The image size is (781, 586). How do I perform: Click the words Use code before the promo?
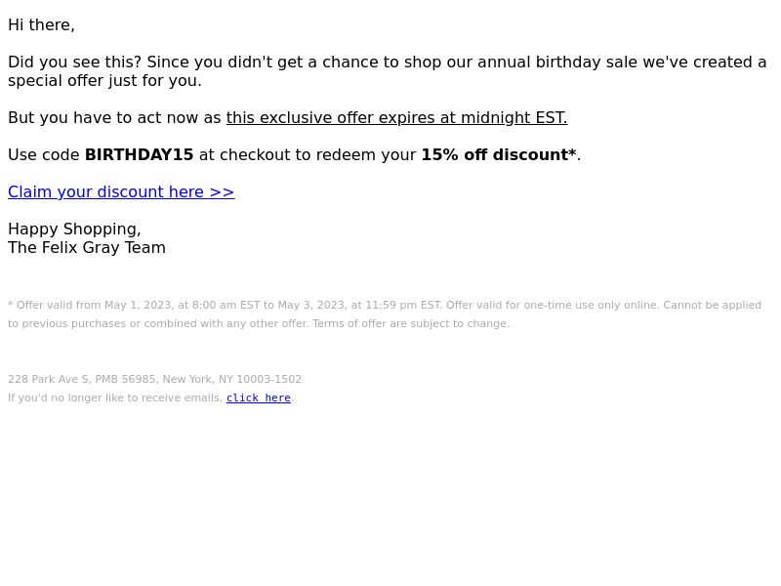44,155
